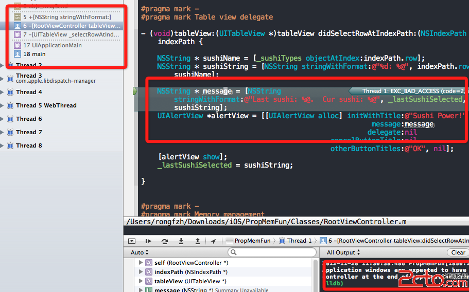The image size is (469, 292).
Task: Click the Simulate Location arrow icon
Action: 214,241
